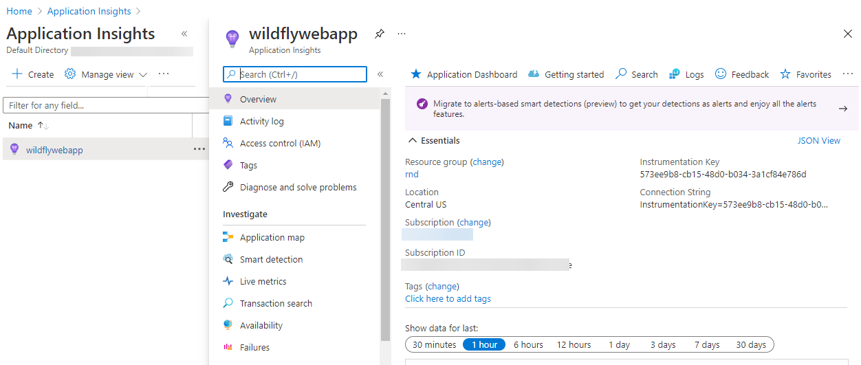Select the 30 days time range
Viewport: 861px width, 365px height.
751,344
